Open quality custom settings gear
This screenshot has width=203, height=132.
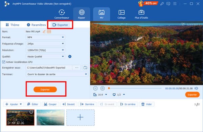70,56
